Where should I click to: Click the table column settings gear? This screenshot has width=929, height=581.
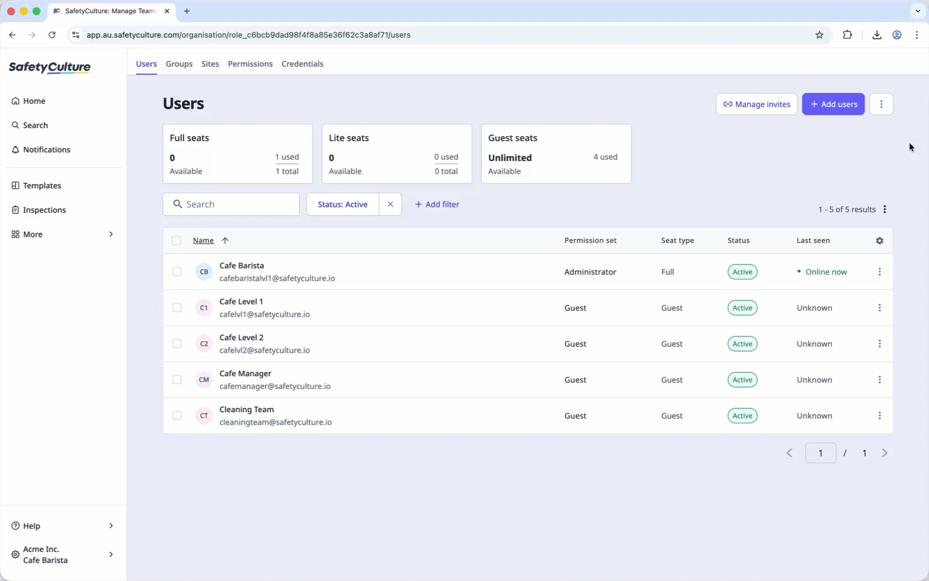pos(880,241)
